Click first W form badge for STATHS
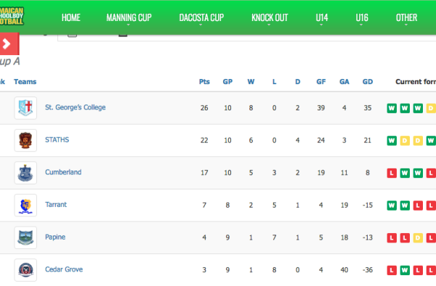The width and height of the screenshot is (436, 286). click(x=392, y=141)
